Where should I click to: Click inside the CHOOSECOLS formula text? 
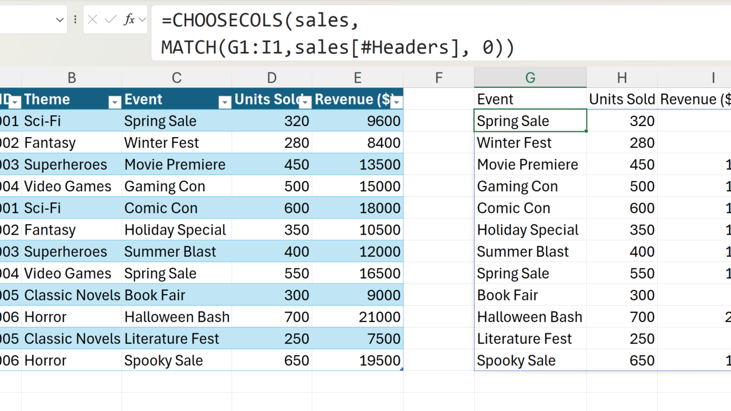(x=337, y=34)
